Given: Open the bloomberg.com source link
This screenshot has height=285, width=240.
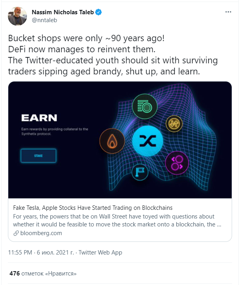Looking at the screenshot, I should tap(40, 233).
